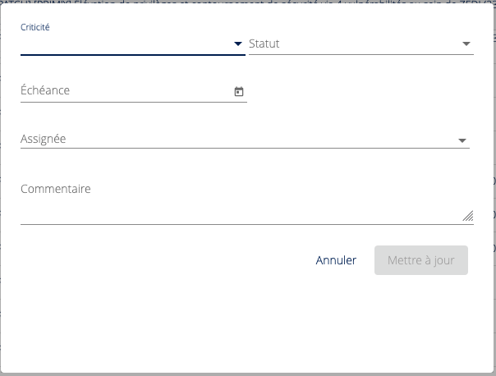Click the empty space right of Échéance field
The width and height of the screenshot is (496, 376).
click(x=361, y=91)
